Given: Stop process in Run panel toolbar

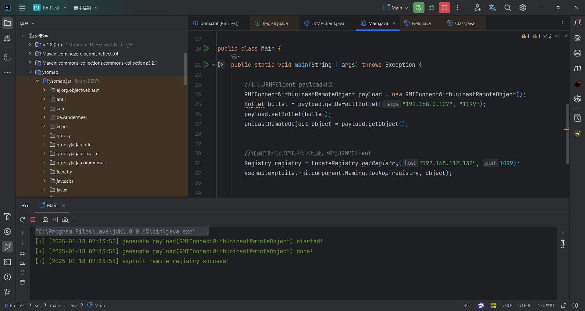Looking at the screenshot, I should pyautogui.click(x=33, y=220).
